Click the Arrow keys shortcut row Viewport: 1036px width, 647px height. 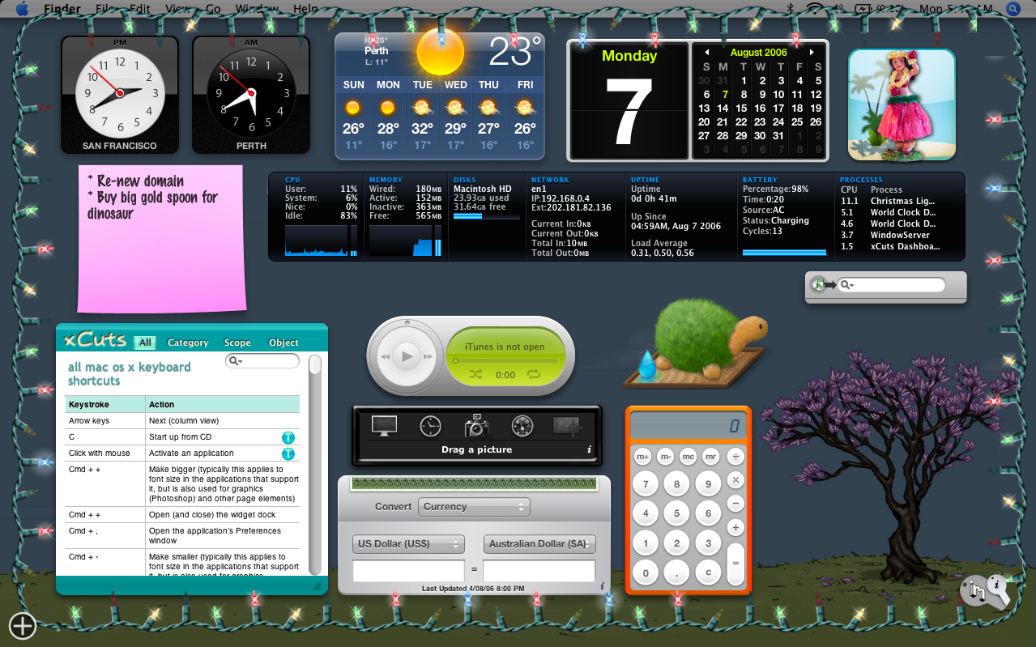tap(182, 421)
